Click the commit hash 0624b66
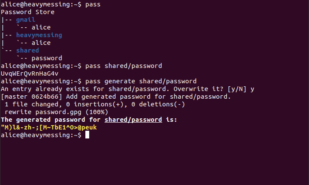 [x=45, y=97]
